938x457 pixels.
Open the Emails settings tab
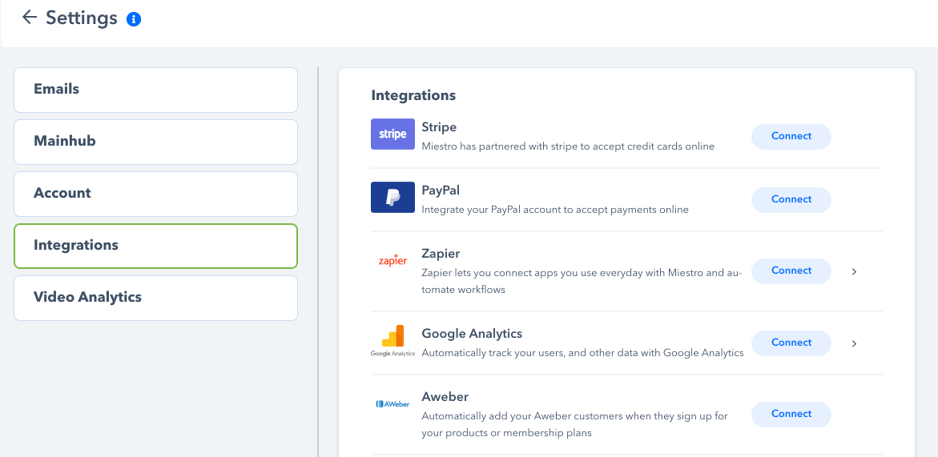155,90
